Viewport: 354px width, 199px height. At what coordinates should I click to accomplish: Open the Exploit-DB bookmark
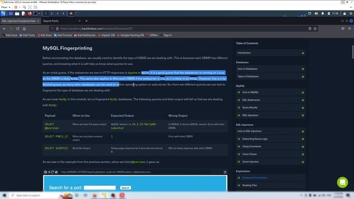106,35
